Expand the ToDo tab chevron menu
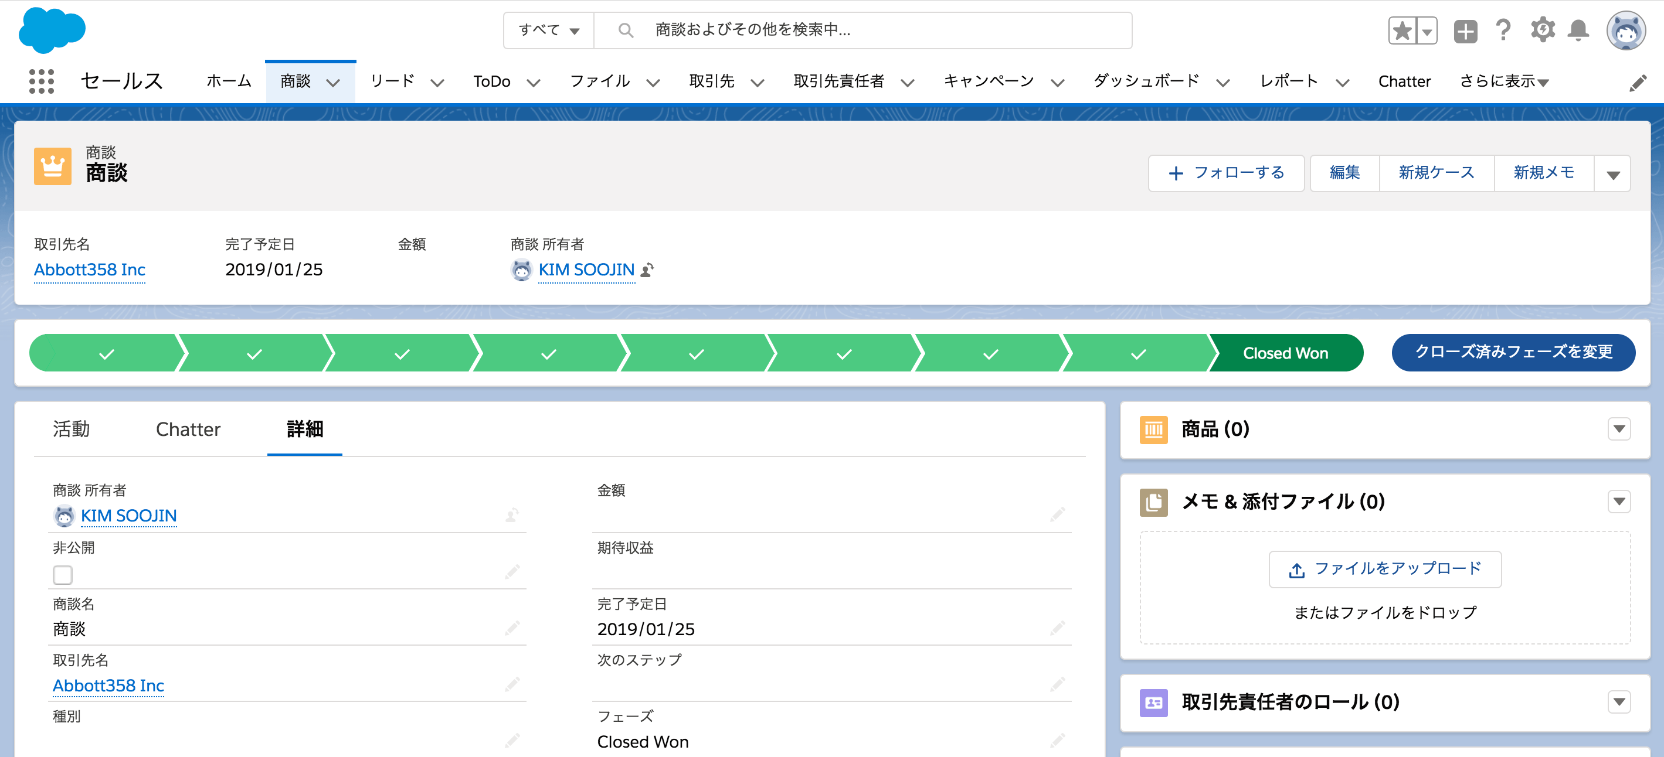The width and height of the screenshot is (1664, 757). (x=533, y=83)
